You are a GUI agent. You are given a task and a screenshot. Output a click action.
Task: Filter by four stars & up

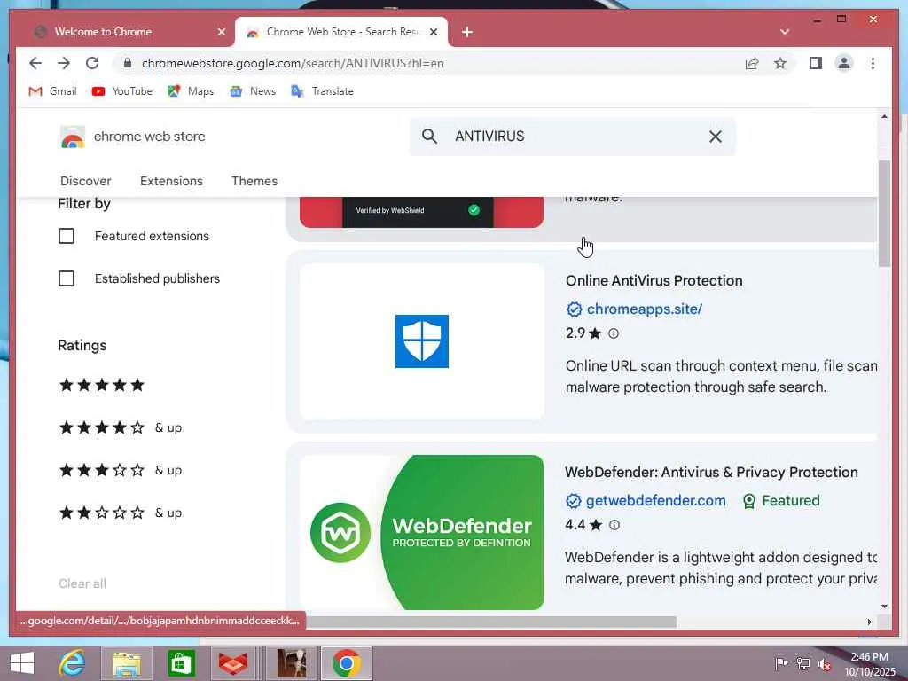coord(121,428)
